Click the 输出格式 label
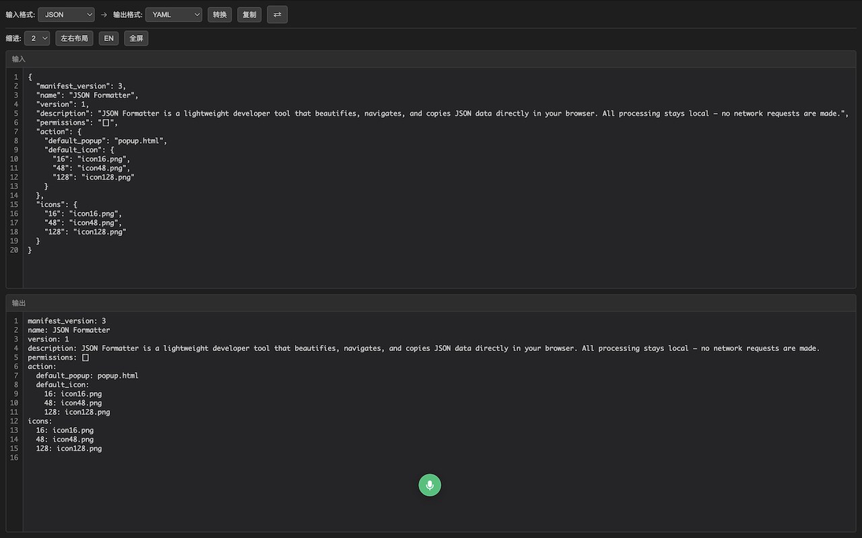This screenshot has height=538, width=862. pos(128,14)
